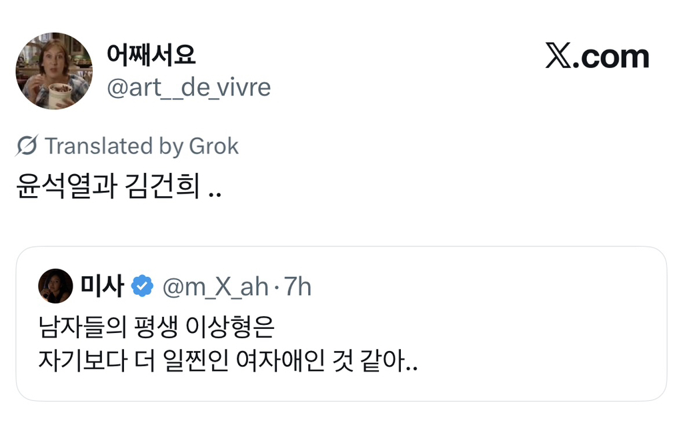Screen dimensions: 683x427
Task: Click the ".com" text of the watermark
Action: tap(614, 57)
